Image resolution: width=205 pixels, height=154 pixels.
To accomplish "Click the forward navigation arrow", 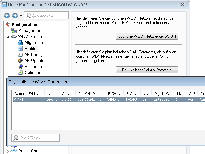I will (15, 16).
